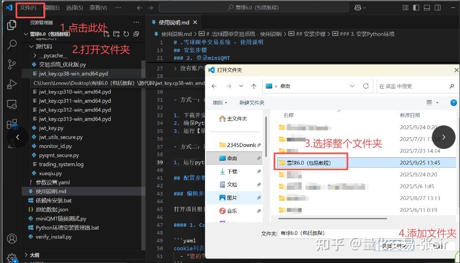Open the Search view in activity bar
Screen dimensions: 460x263
(12, 44)
